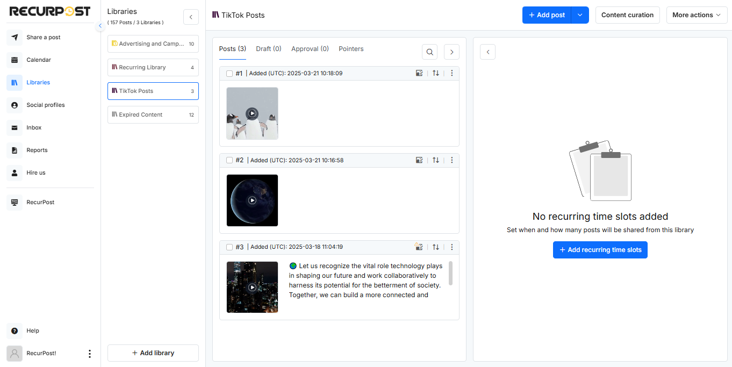The height and width of the screenshot is (367, 732).
Task: Click the edit icon on post #1
Action: pos(419,73)
